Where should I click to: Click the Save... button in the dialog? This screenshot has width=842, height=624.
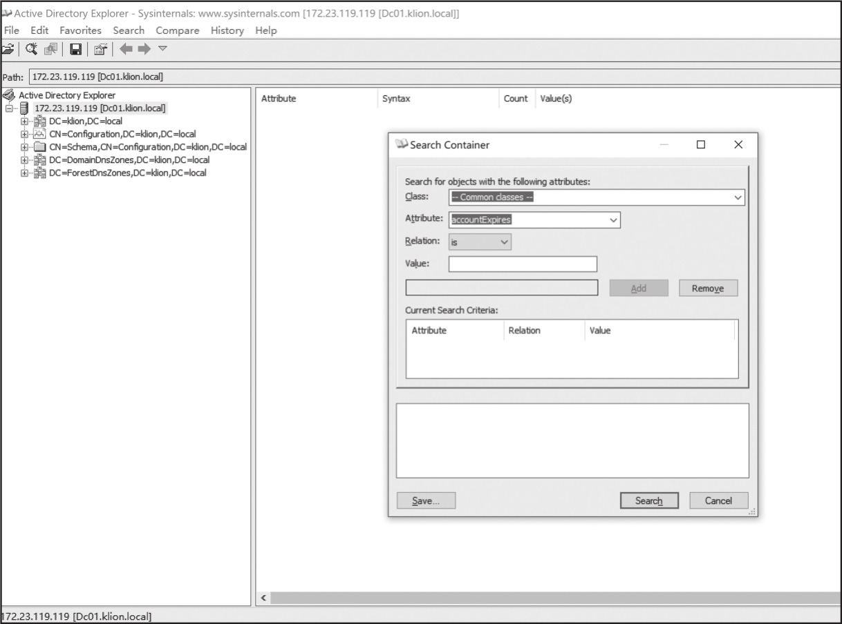(426, 501)
